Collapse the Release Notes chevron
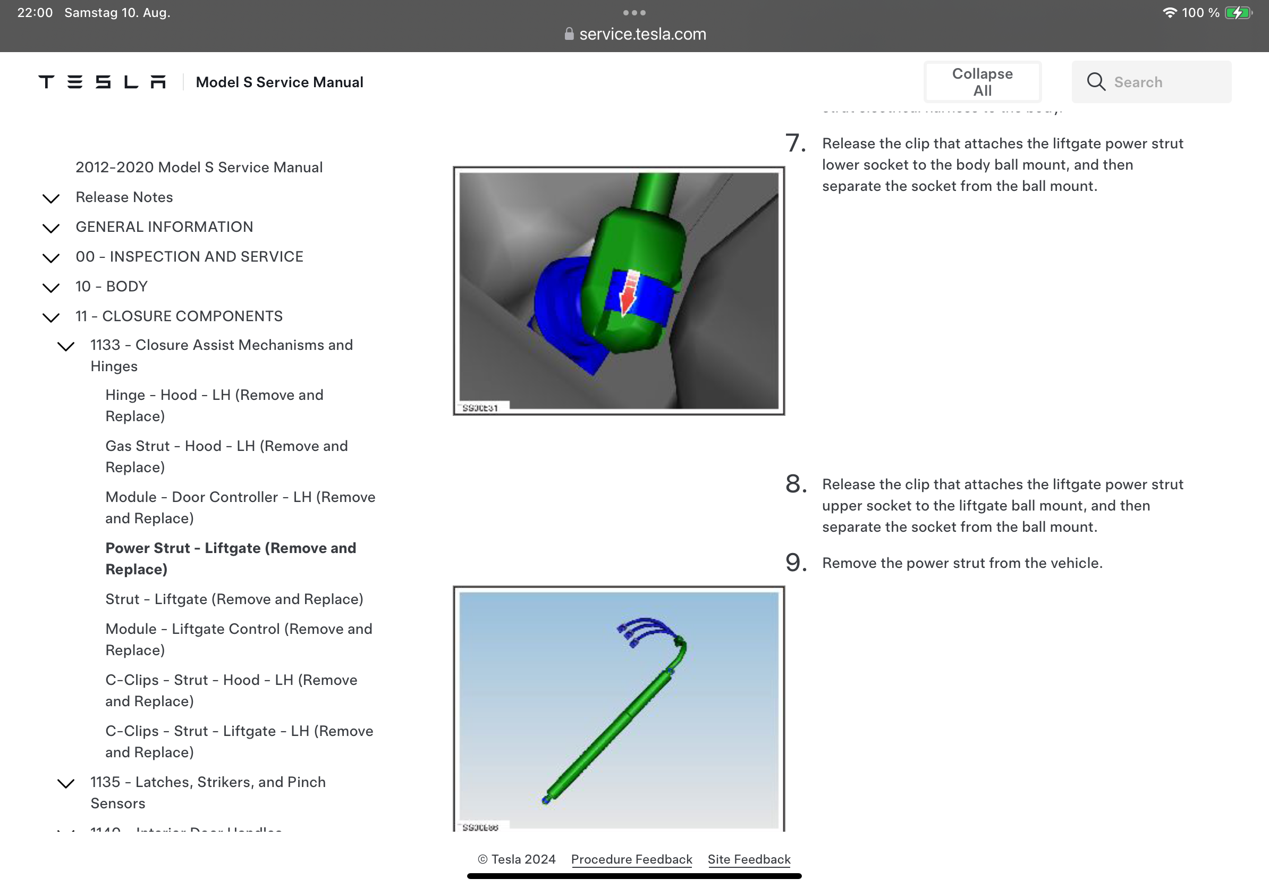The image size is (1269, 887). pos(51,198)
